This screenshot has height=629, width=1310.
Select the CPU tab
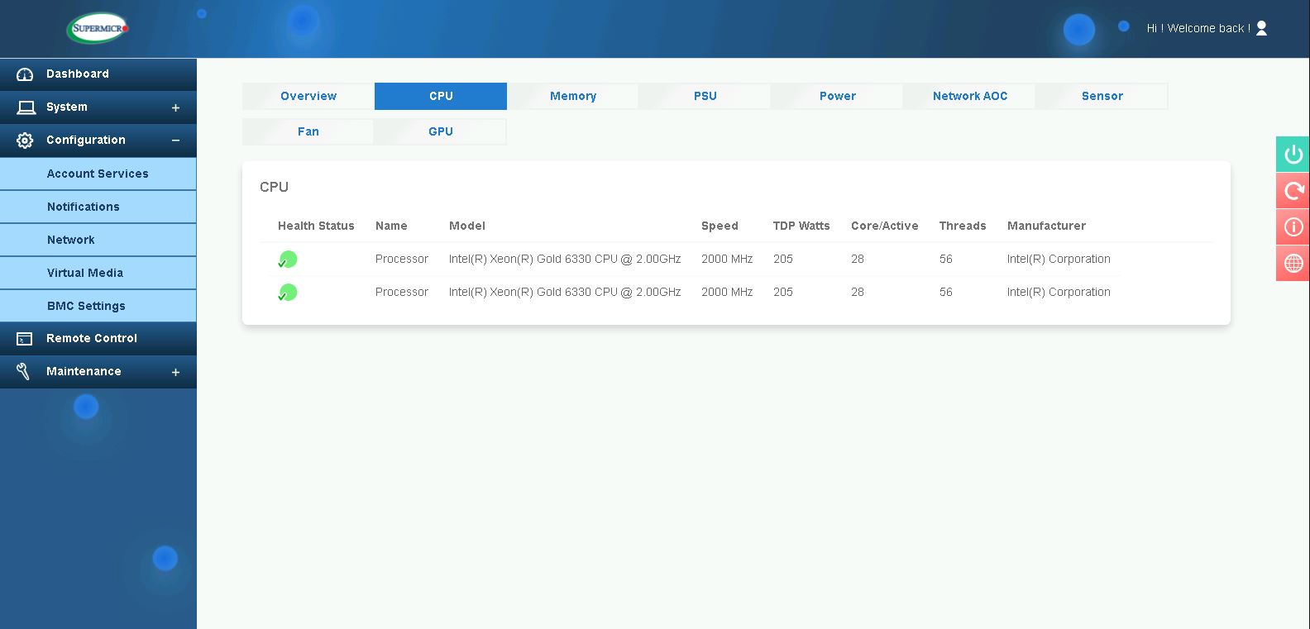tap(441, 96)
